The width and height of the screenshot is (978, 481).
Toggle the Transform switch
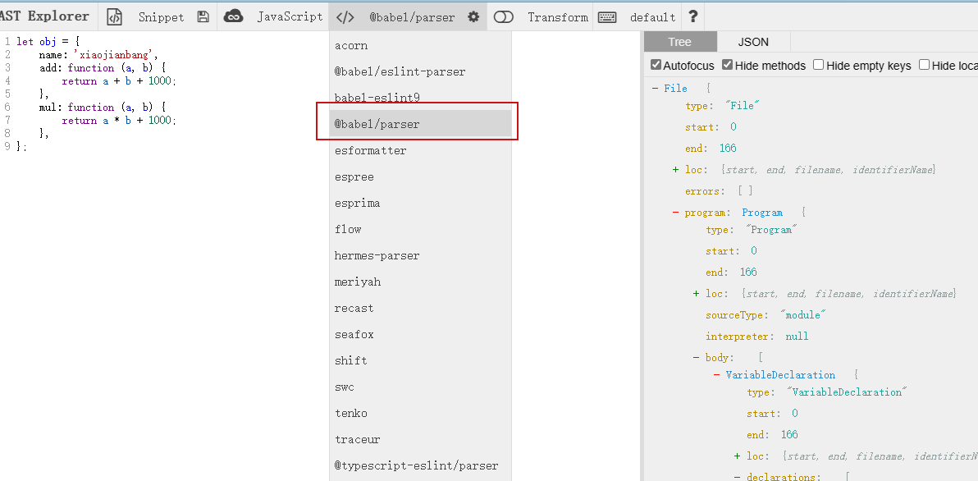click(504, 16)
